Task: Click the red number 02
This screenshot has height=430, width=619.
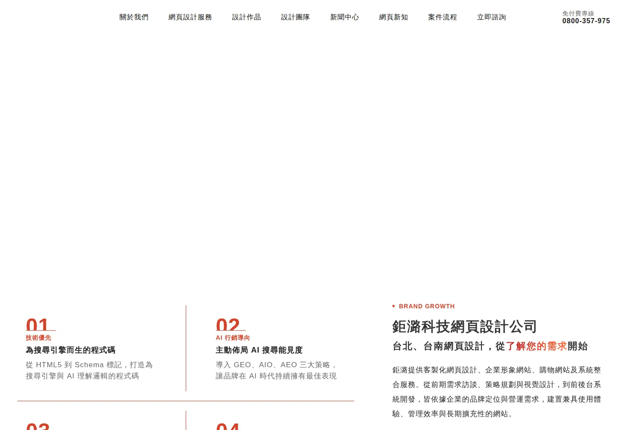Action: coord(228,325)
